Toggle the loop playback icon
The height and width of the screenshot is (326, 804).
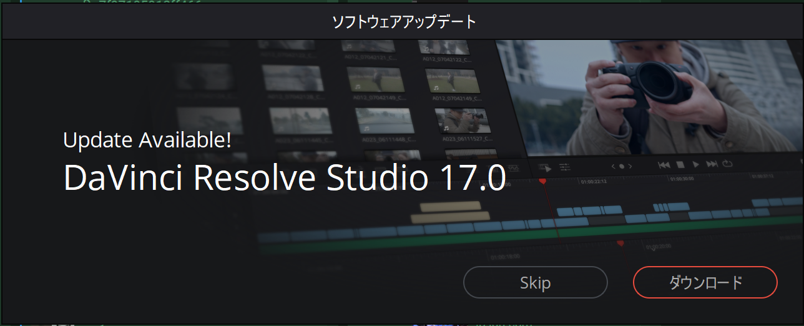pos(728,164)
